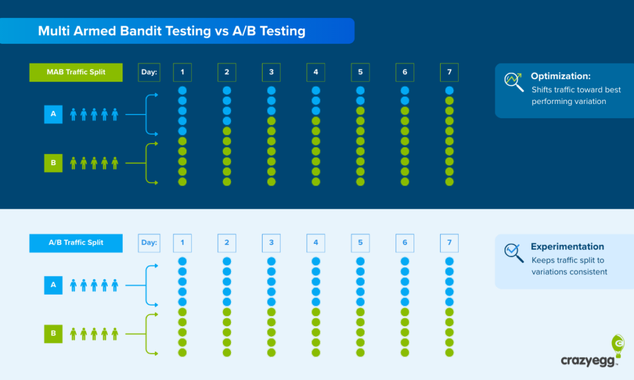
Task: Click day 1 box in MAB row
Action: pyautogui.click(x=182, y=72)
